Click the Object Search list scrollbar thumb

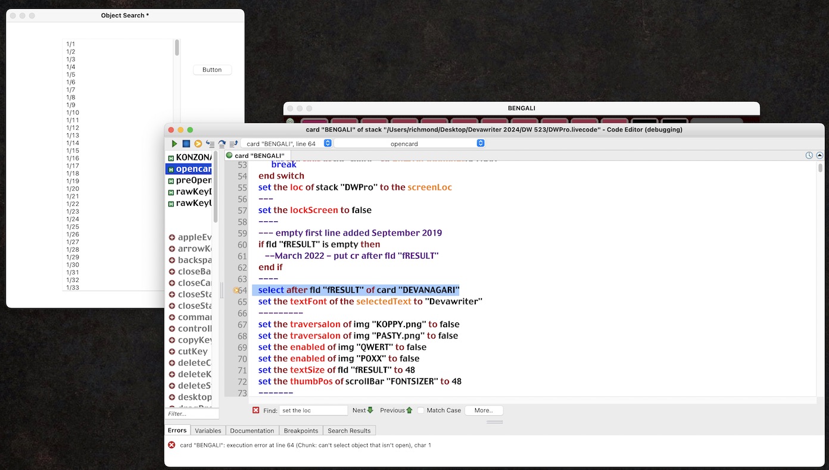tap(177, 48)
